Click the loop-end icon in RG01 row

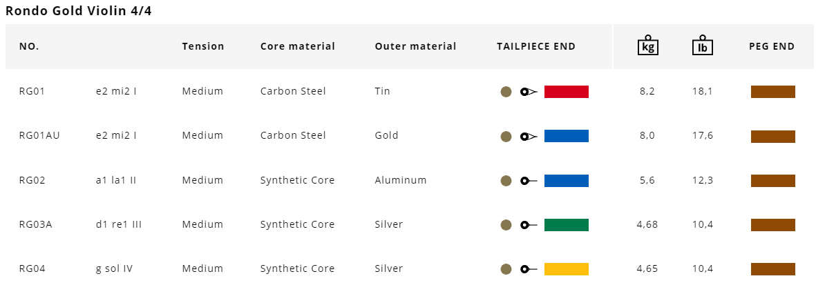[x=529, y=92]
